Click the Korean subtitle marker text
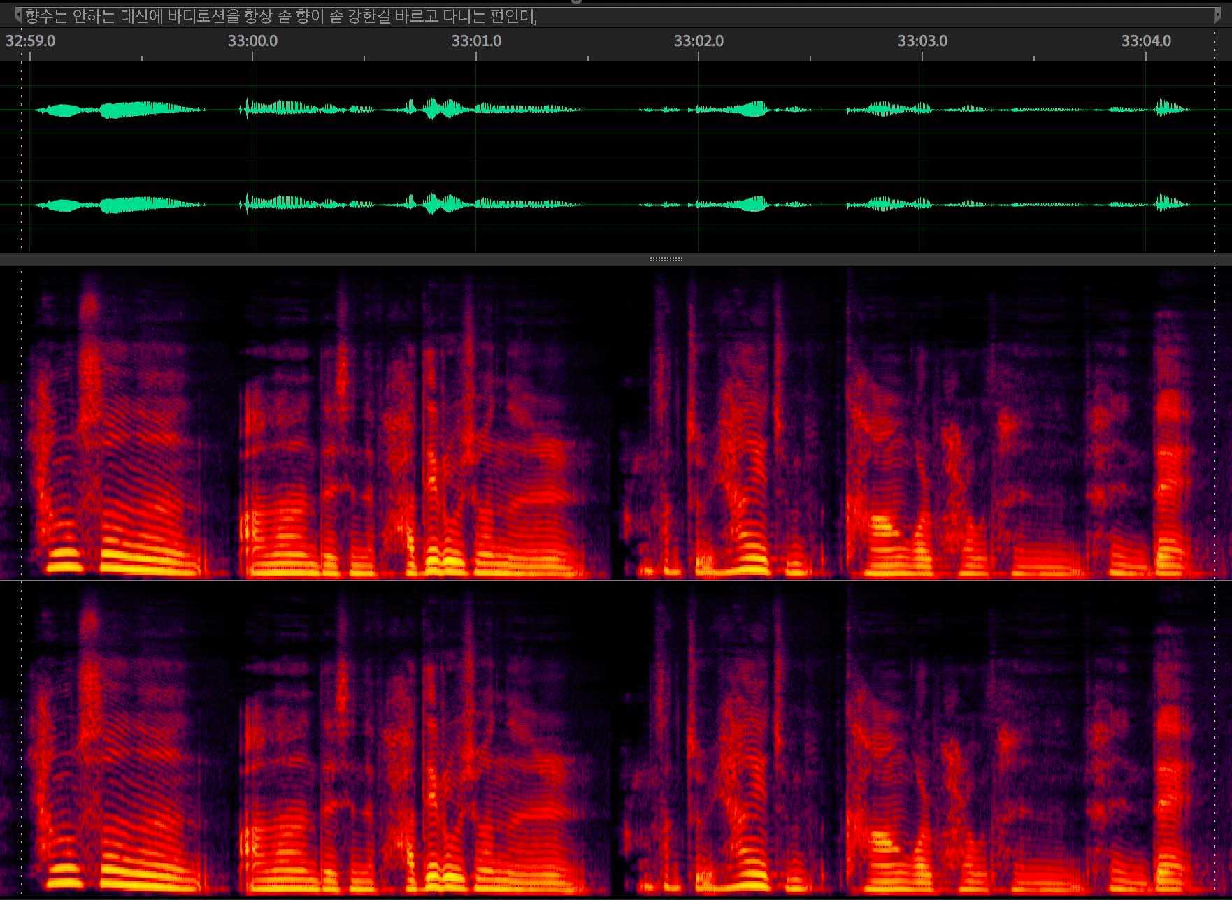This screenshot has height=900, width=1232. (x=281, y=17)
